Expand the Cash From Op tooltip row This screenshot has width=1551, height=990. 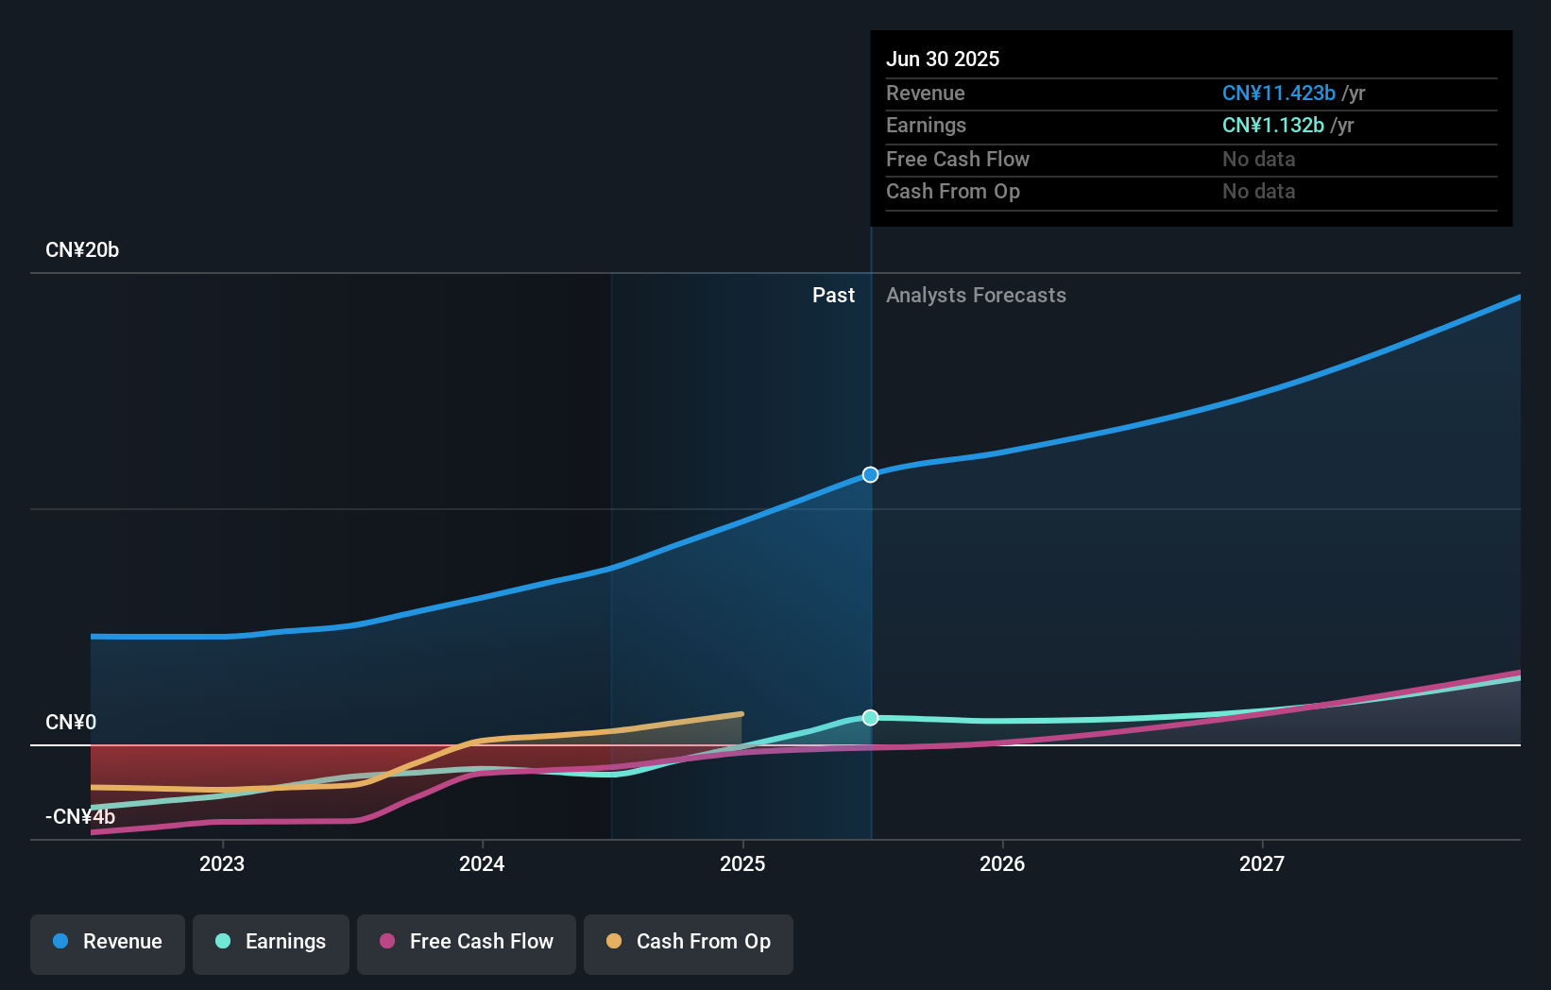(952, 191)
